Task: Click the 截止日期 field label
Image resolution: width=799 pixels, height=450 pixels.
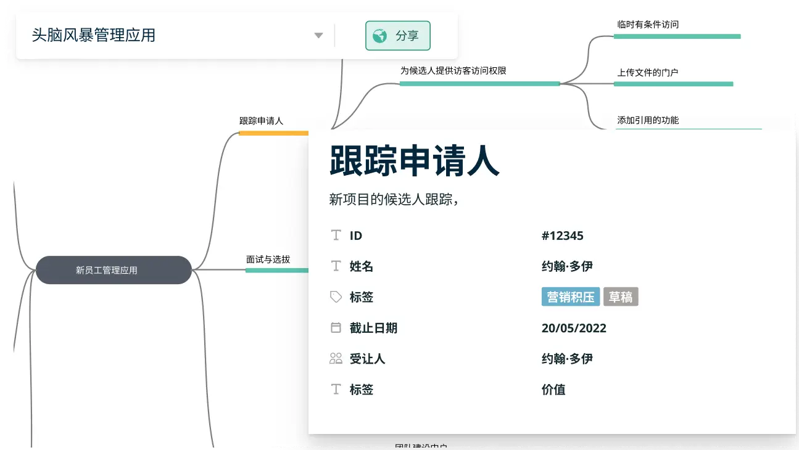Action: [373, 328]
